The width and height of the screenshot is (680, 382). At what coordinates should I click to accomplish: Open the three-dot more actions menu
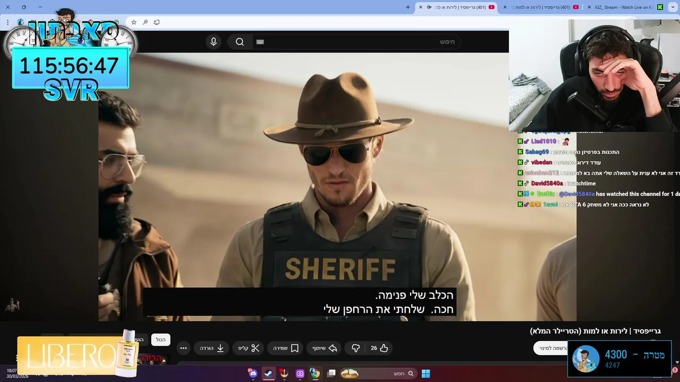[183, 348]
